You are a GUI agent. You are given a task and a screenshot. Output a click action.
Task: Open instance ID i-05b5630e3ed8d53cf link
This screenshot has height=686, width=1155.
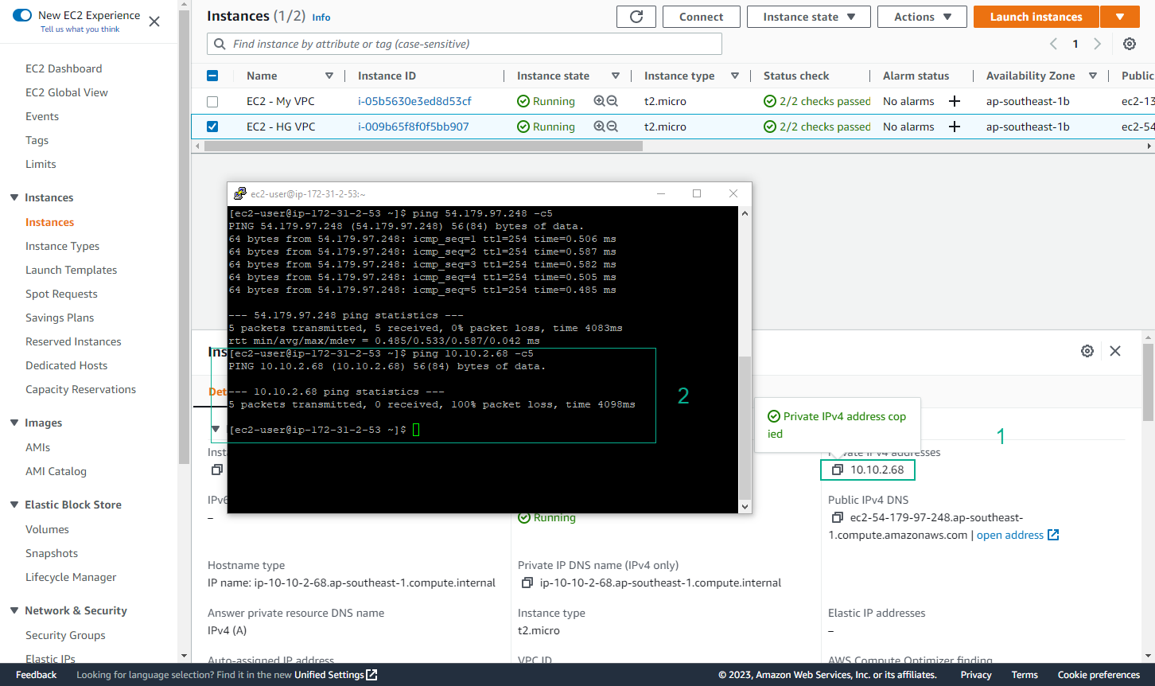pos(414,101)
